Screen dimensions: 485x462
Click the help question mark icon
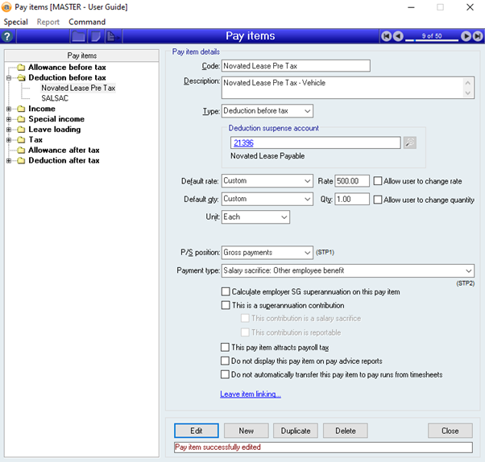pyautogui.click(x=8, y=36)
